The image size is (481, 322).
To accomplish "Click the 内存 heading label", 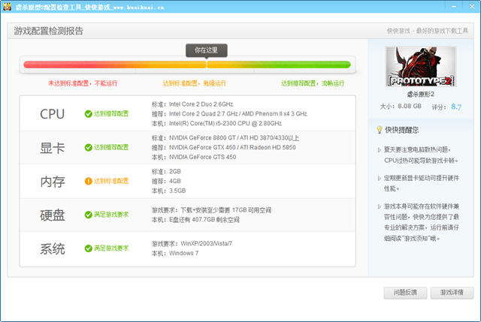I will (52, 182).
